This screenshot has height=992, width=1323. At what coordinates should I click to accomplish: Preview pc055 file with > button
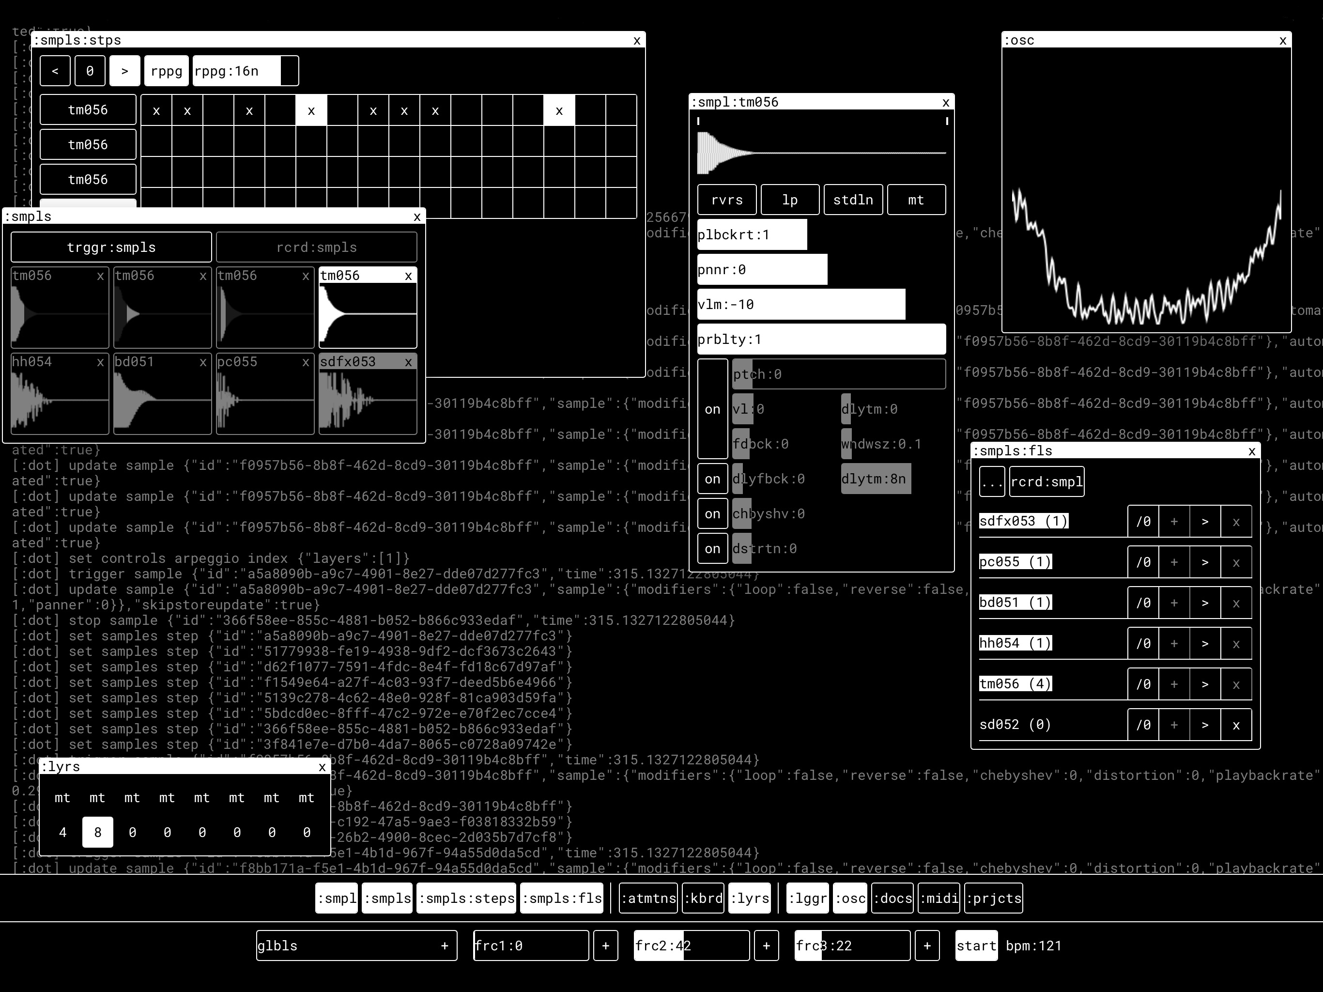pyautogui.click(x=1205, y=562)
